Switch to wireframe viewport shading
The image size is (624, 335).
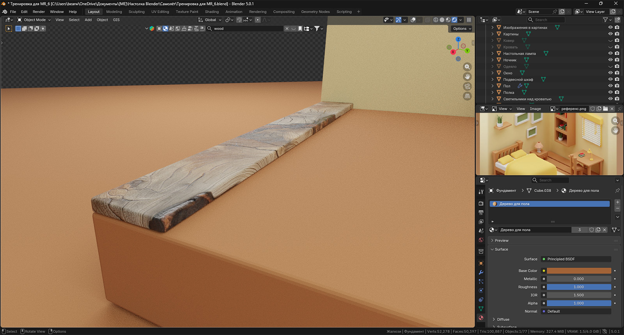coord(436,20)
